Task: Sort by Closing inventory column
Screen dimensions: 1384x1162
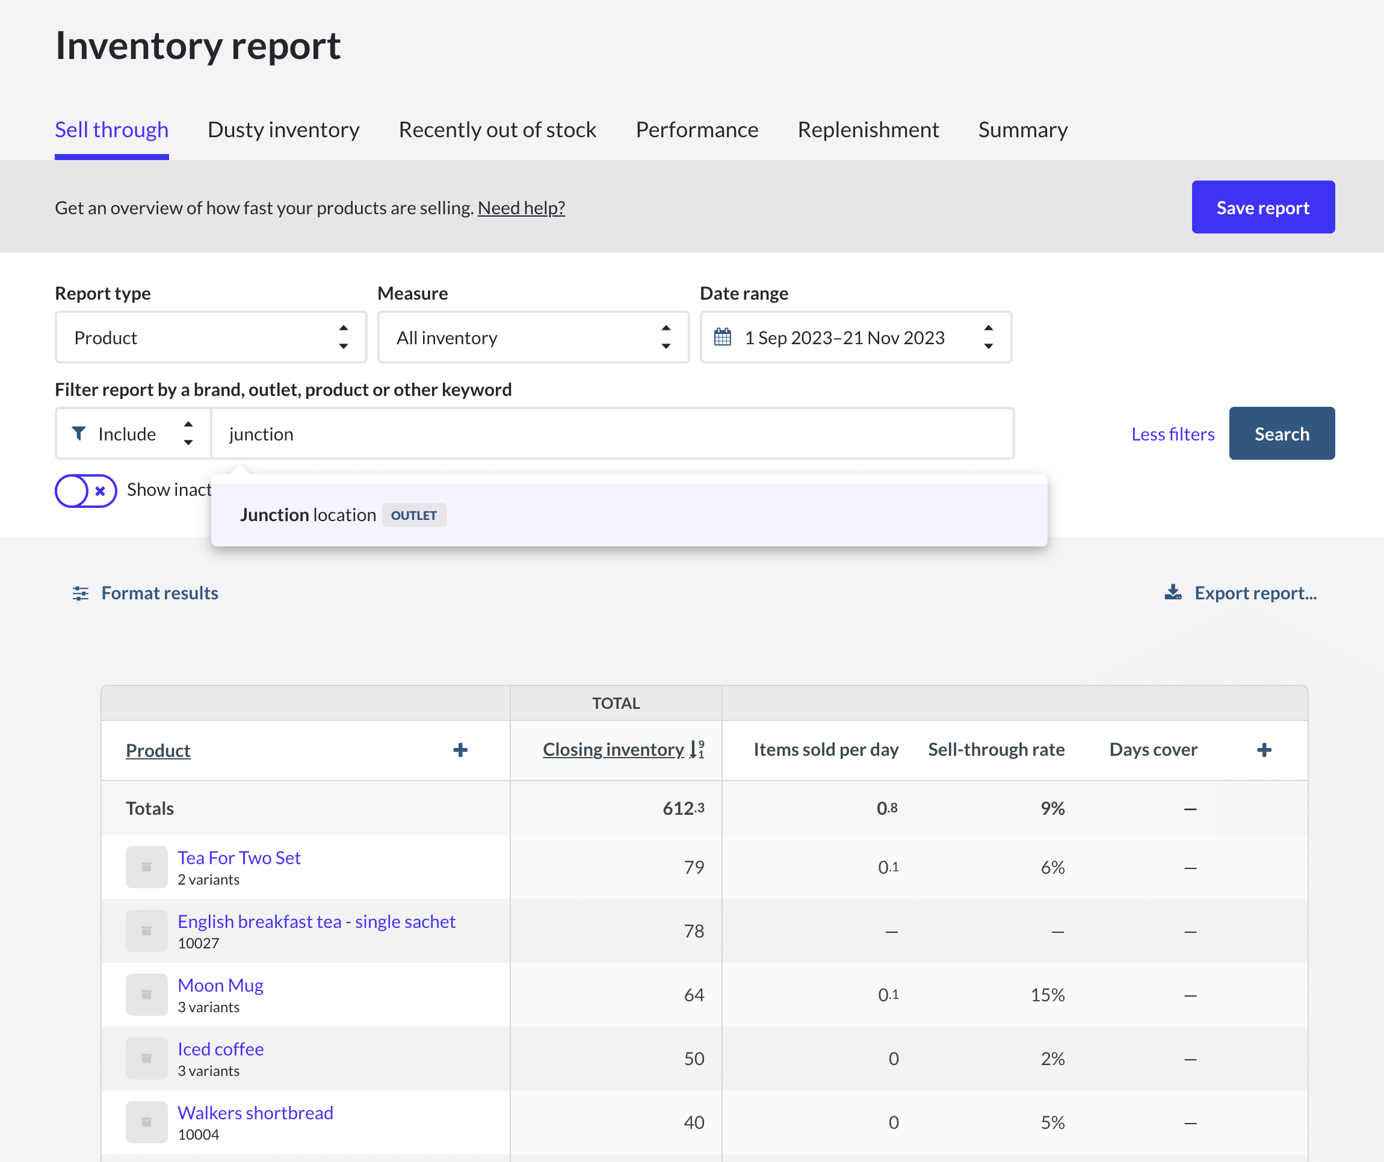Action: tap(614, 749)
